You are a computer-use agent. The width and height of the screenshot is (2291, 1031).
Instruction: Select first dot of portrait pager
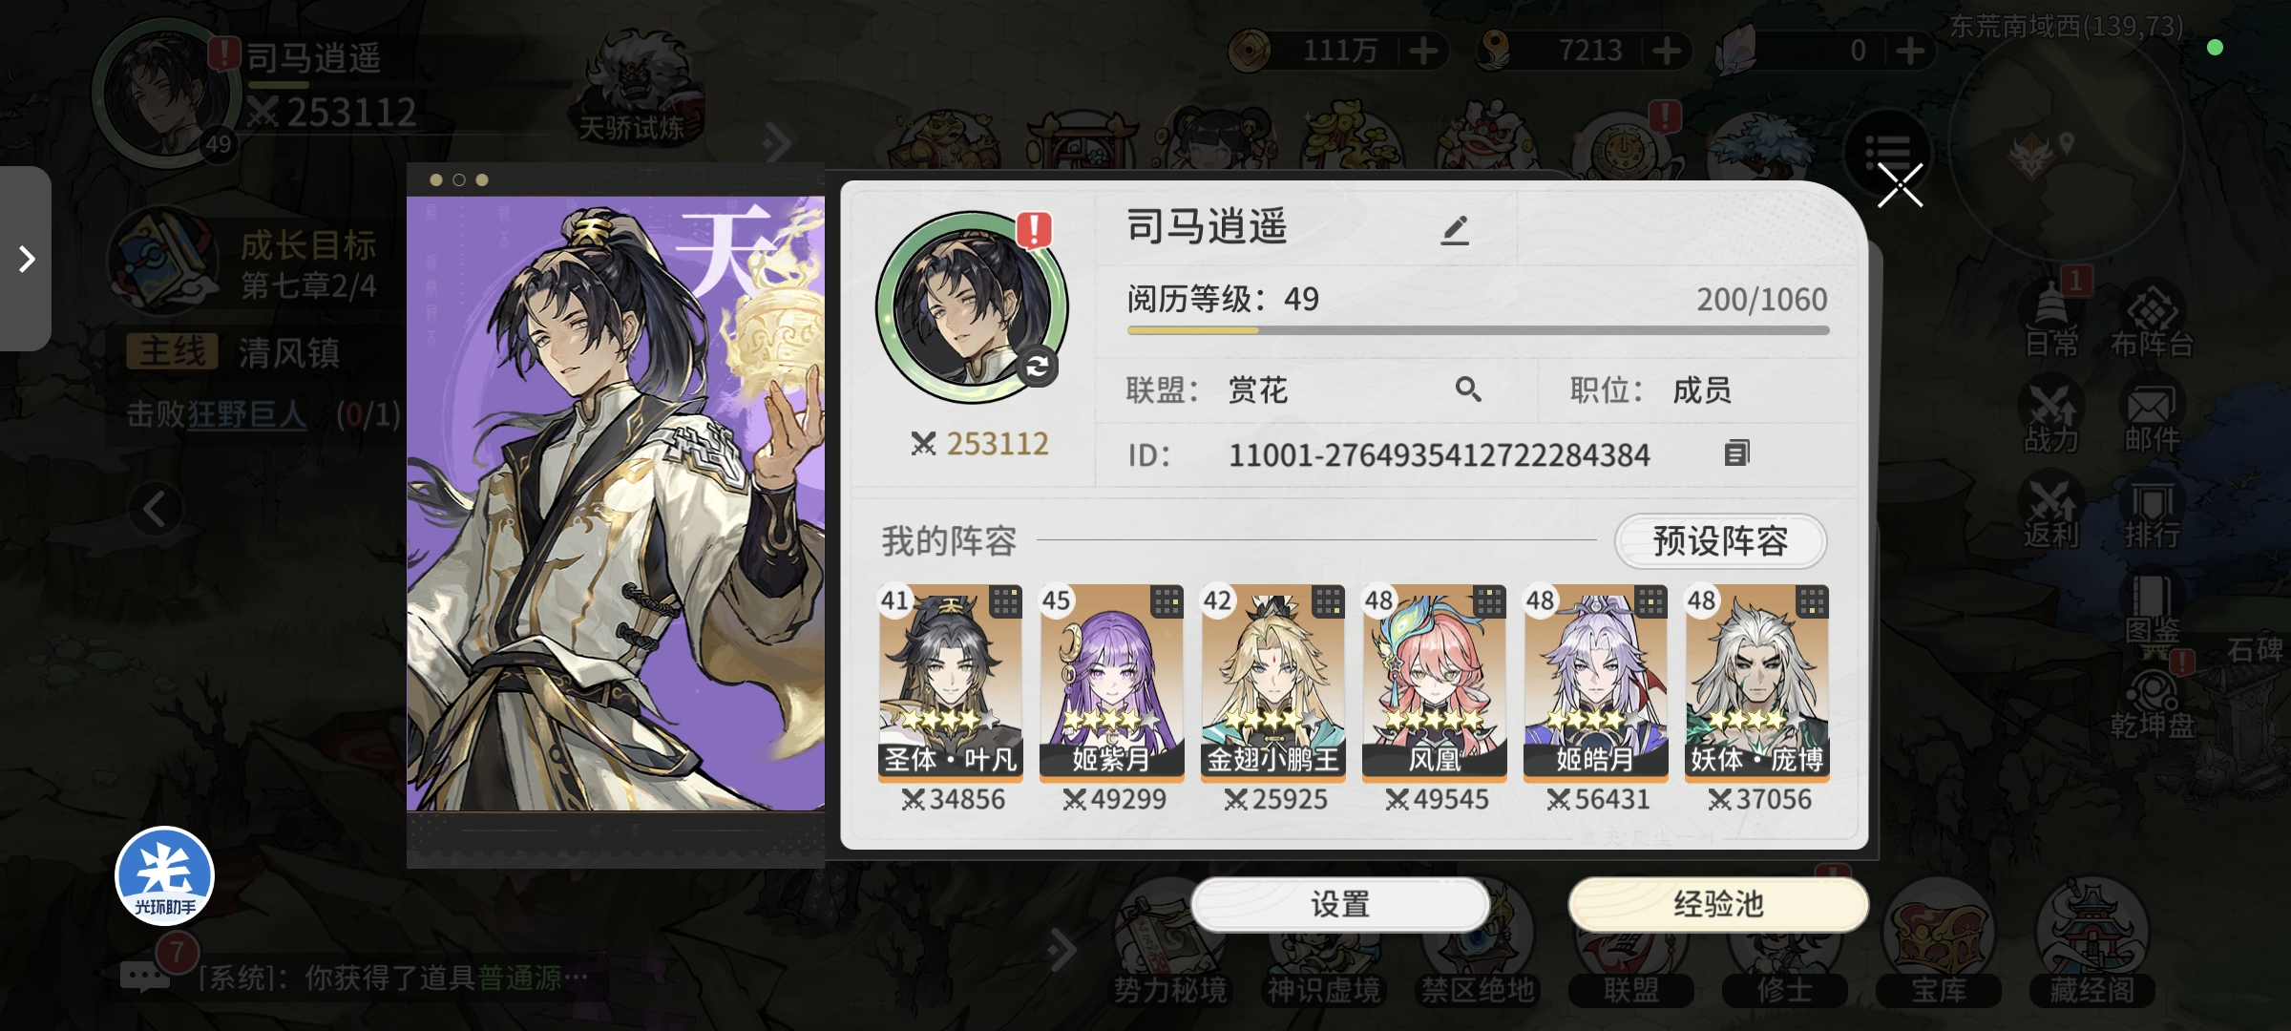click(x=436, y=179)
